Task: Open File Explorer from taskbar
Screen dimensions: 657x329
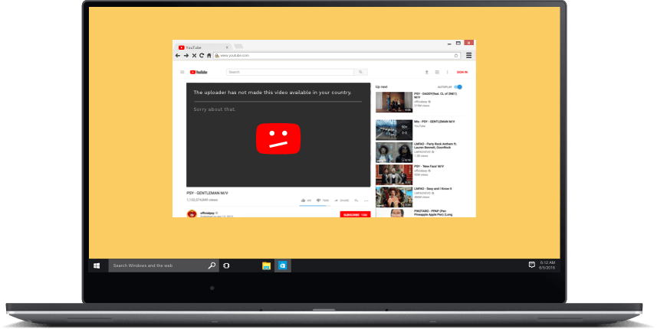Action: click(x=266, y=265)
